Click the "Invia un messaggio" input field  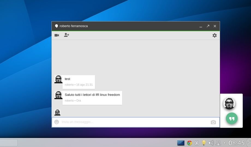pyautogui.click(x=134, y=122)
